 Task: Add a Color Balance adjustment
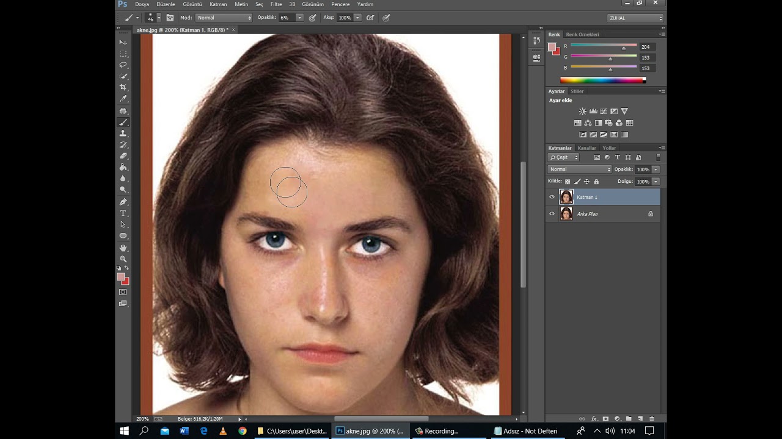coord(588,123)
